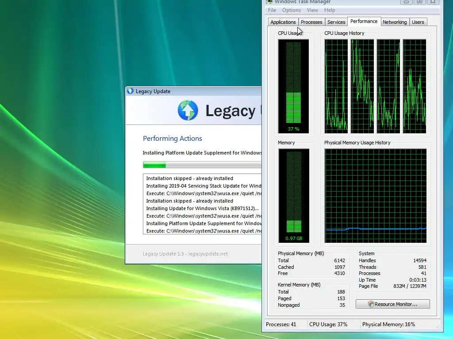Click 'CPU Usage: 37%' in the status bar
This screenshot has height=339, width=453.
tap(328, 324)
